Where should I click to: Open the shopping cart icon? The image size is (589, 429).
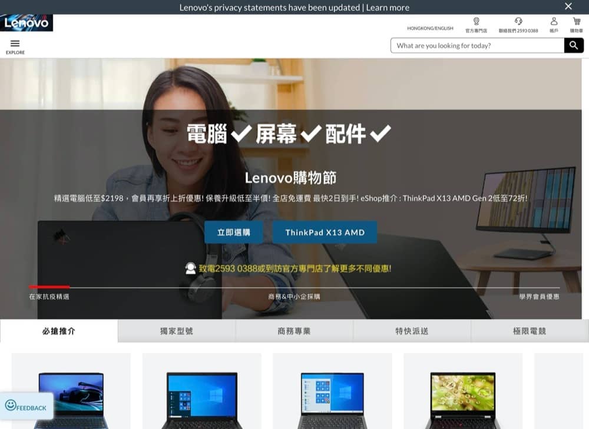coord(576,21)
